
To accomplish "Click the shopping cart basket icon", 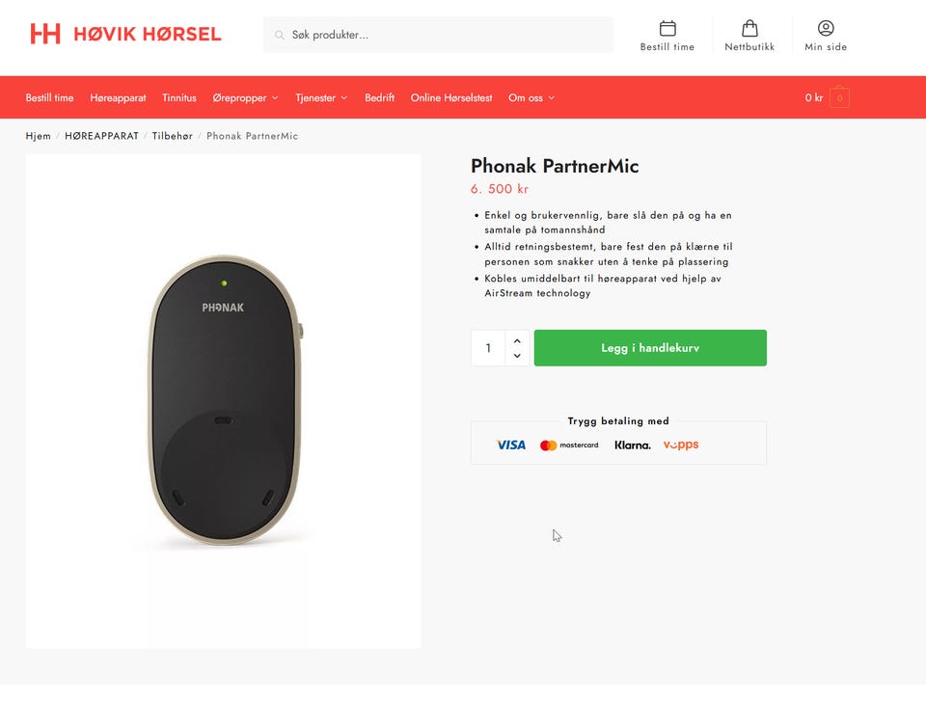I will tap(839, 97).
